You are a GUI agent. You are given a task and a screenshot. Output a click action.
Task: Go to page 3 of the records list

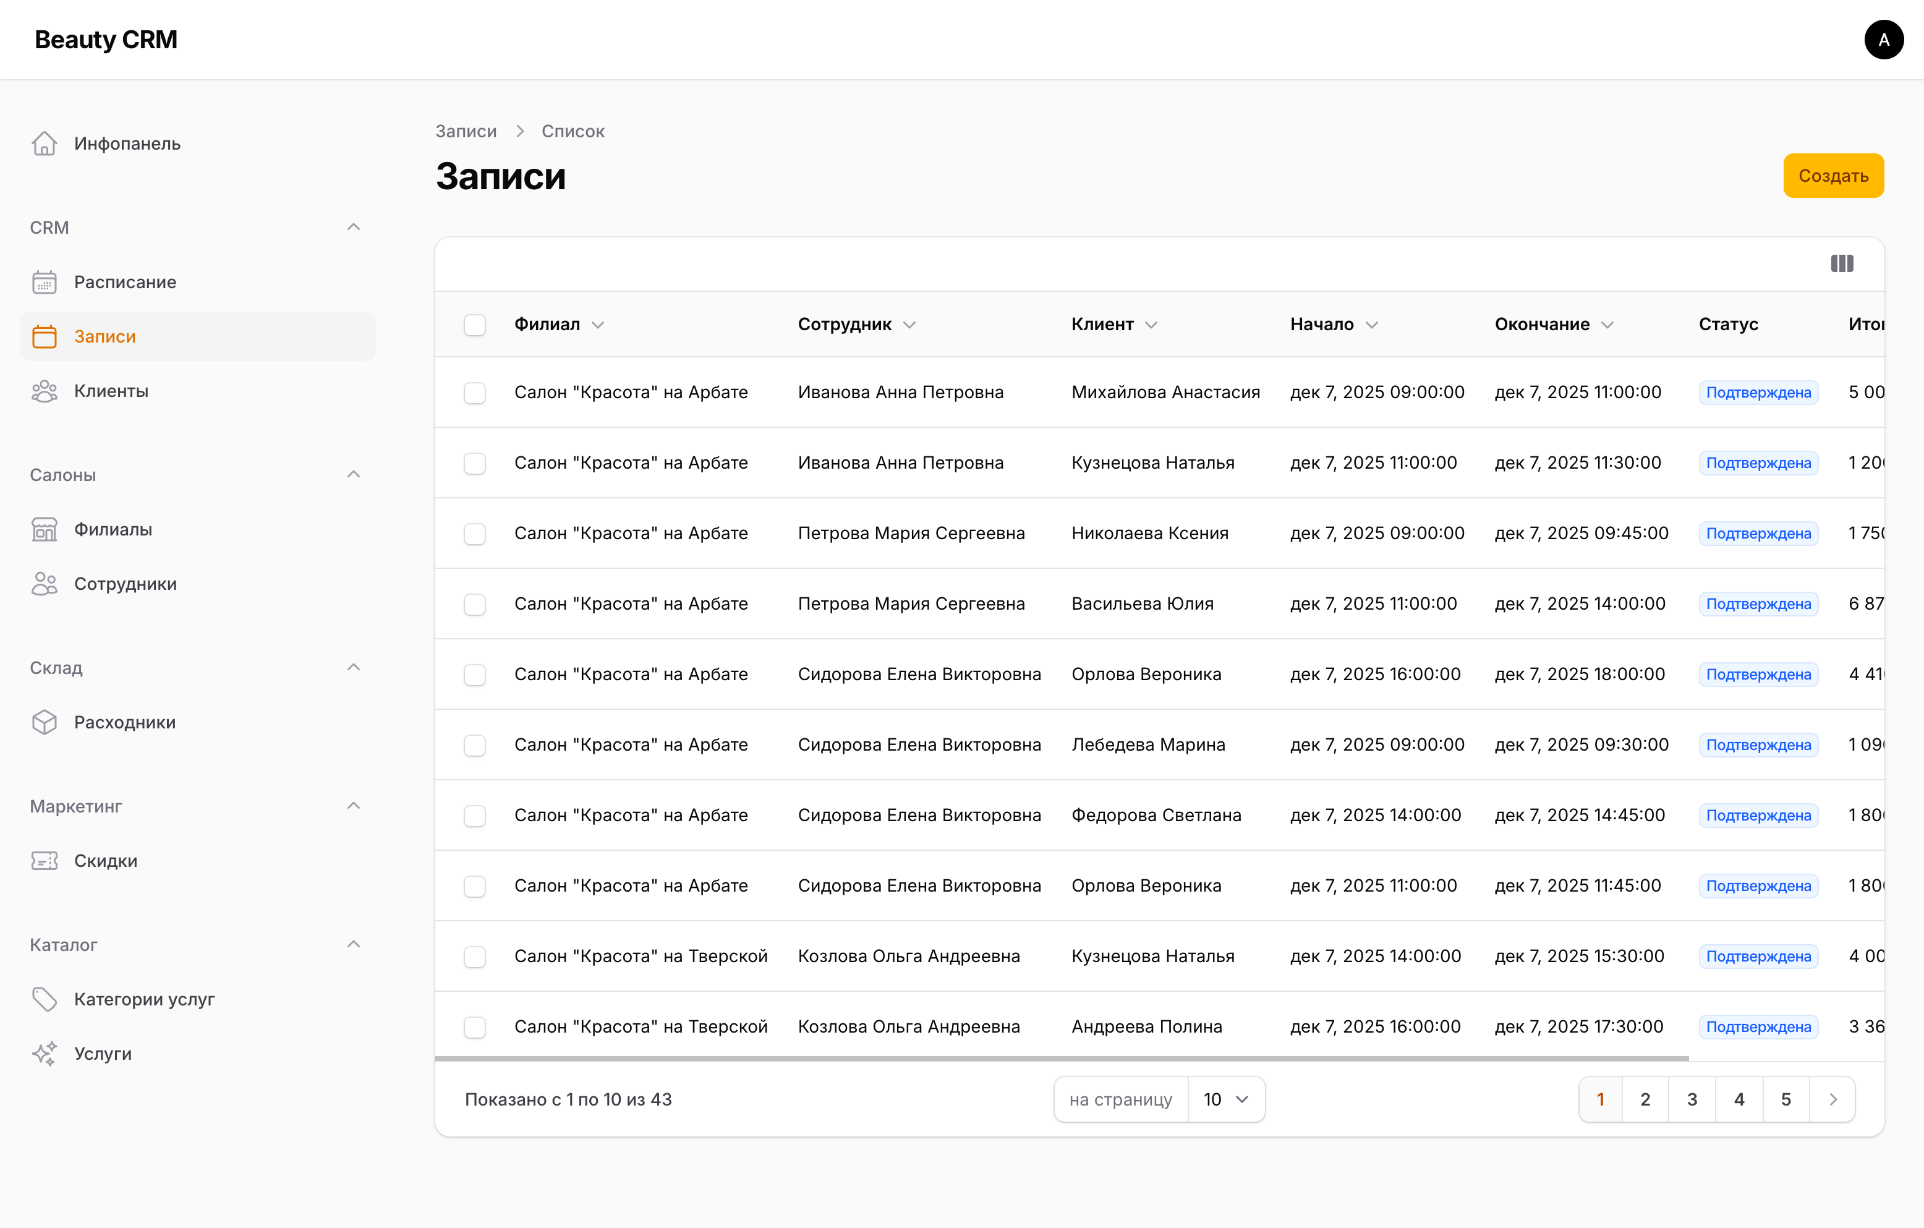1692,1099
